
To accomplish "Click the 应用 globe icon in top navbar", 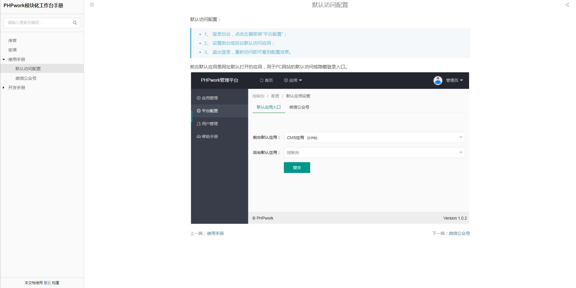I will (285, 80).
